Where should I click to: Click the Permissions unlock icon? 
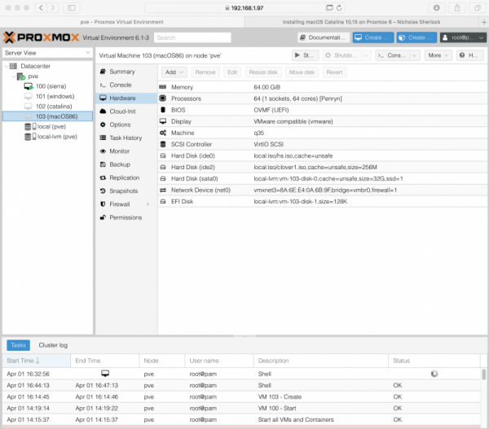tap(103, 217)
